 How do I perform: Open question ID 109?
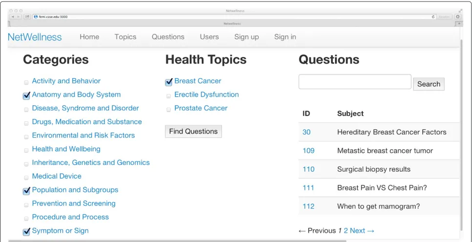pos(308,150)
